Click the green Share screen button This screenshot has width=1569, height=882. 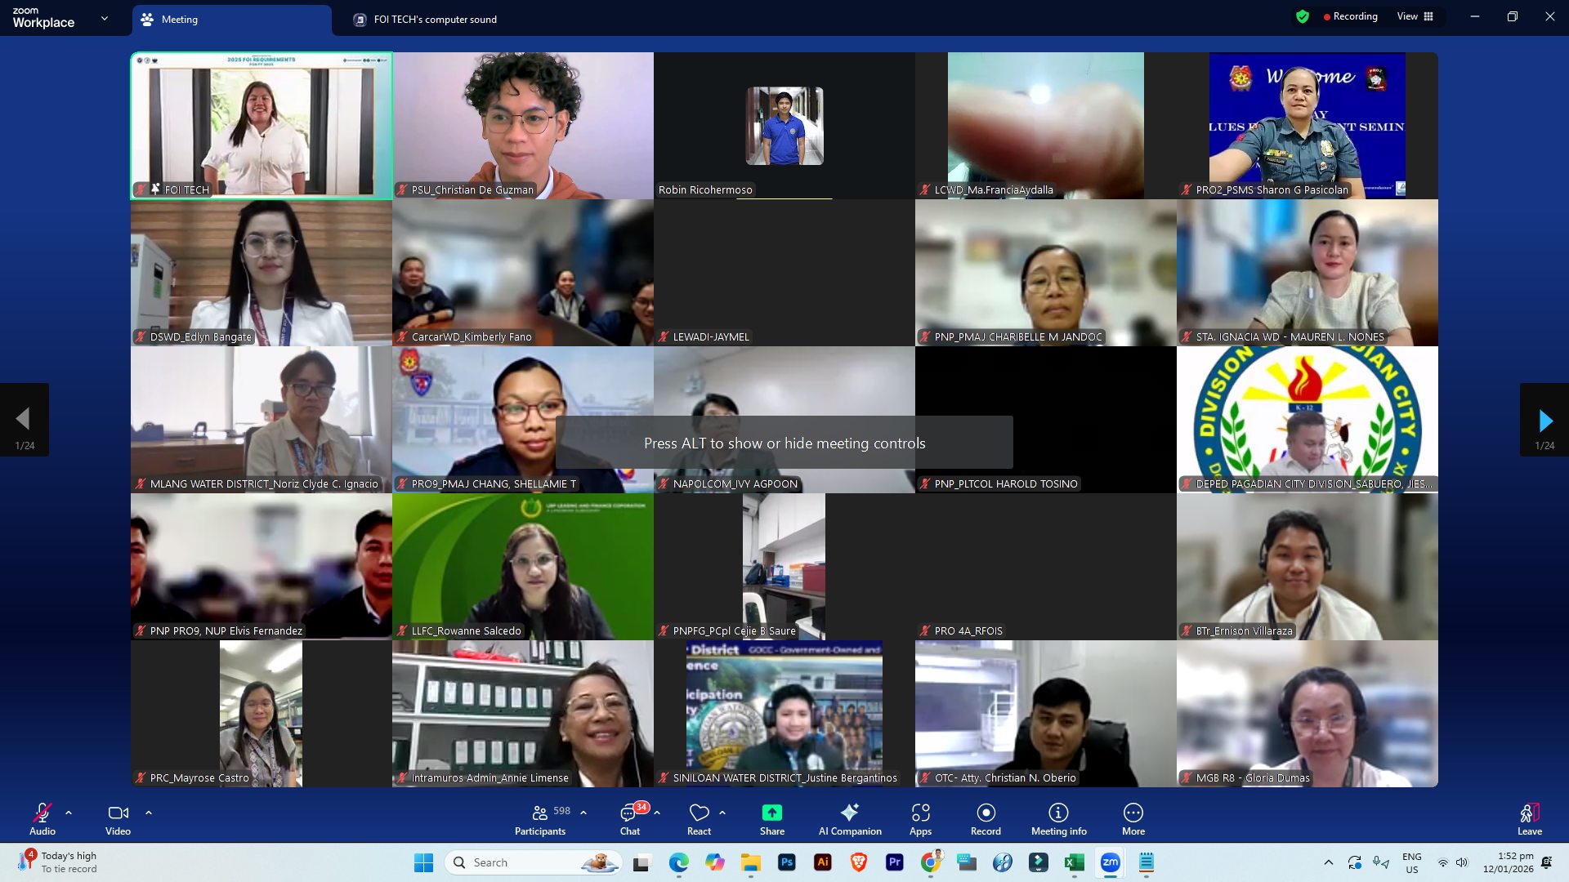coord(771,813)
